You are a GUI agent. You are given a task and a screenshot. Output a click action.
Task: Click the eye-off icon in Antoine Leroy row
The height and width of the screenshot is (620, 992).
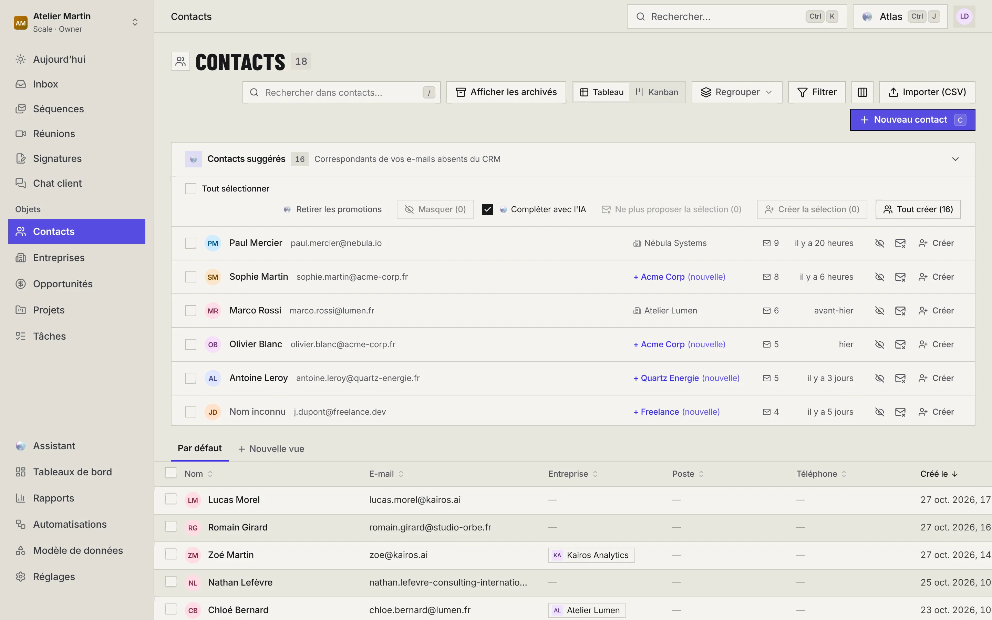(879, 378)
